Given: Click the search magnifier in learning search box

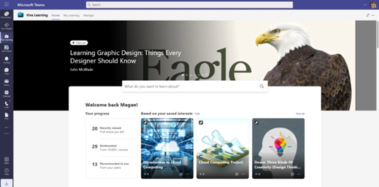Looking at the screenshot, I should tap(262, 87).
